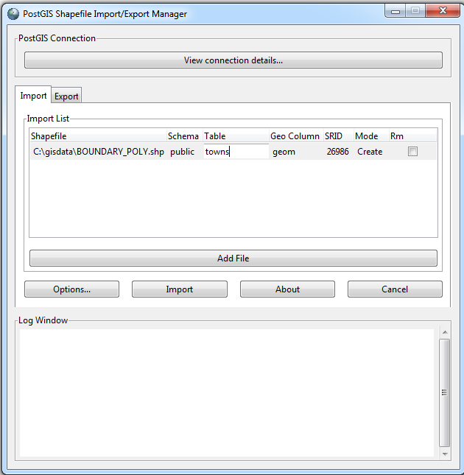Click inside the Log Window text area
The width and height of the screenshot is (464, 475).
click(x=227, y=393)
